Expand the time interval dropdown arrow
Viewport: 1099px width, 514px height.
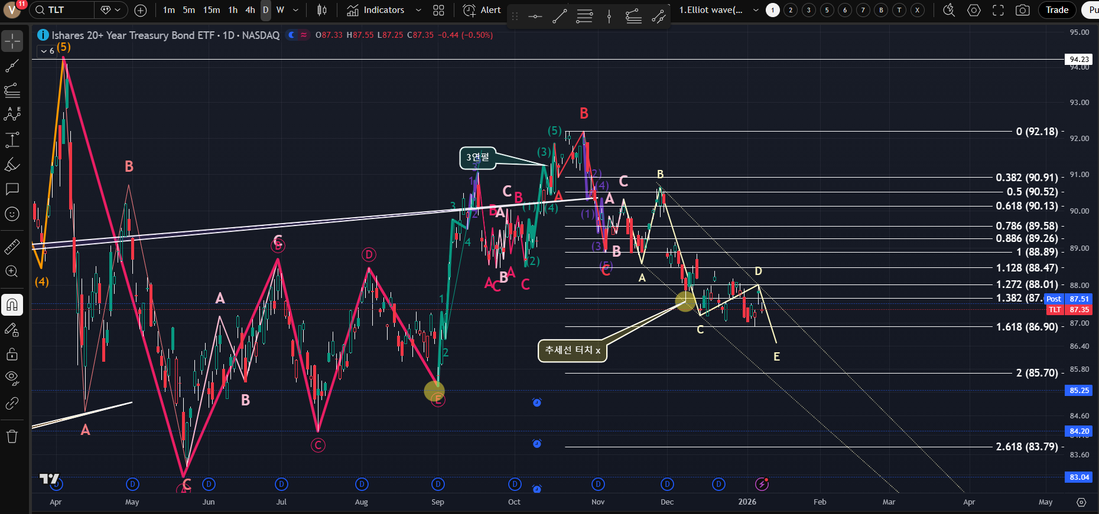(x=296, y=10)
